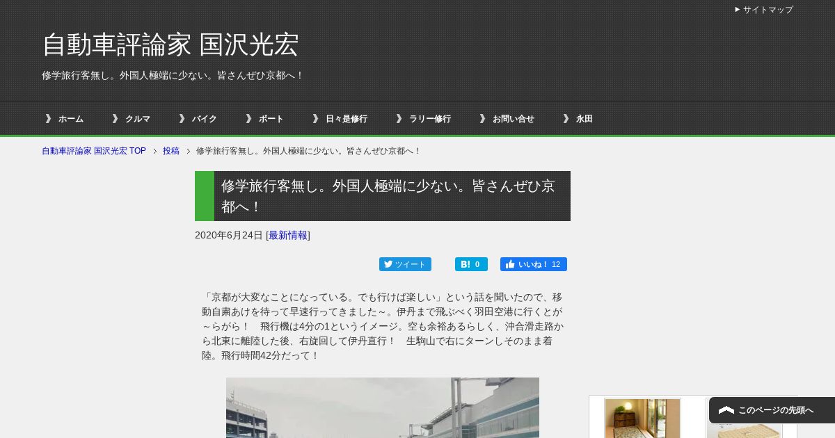Select the バイク menu item

tap(205, 119)
